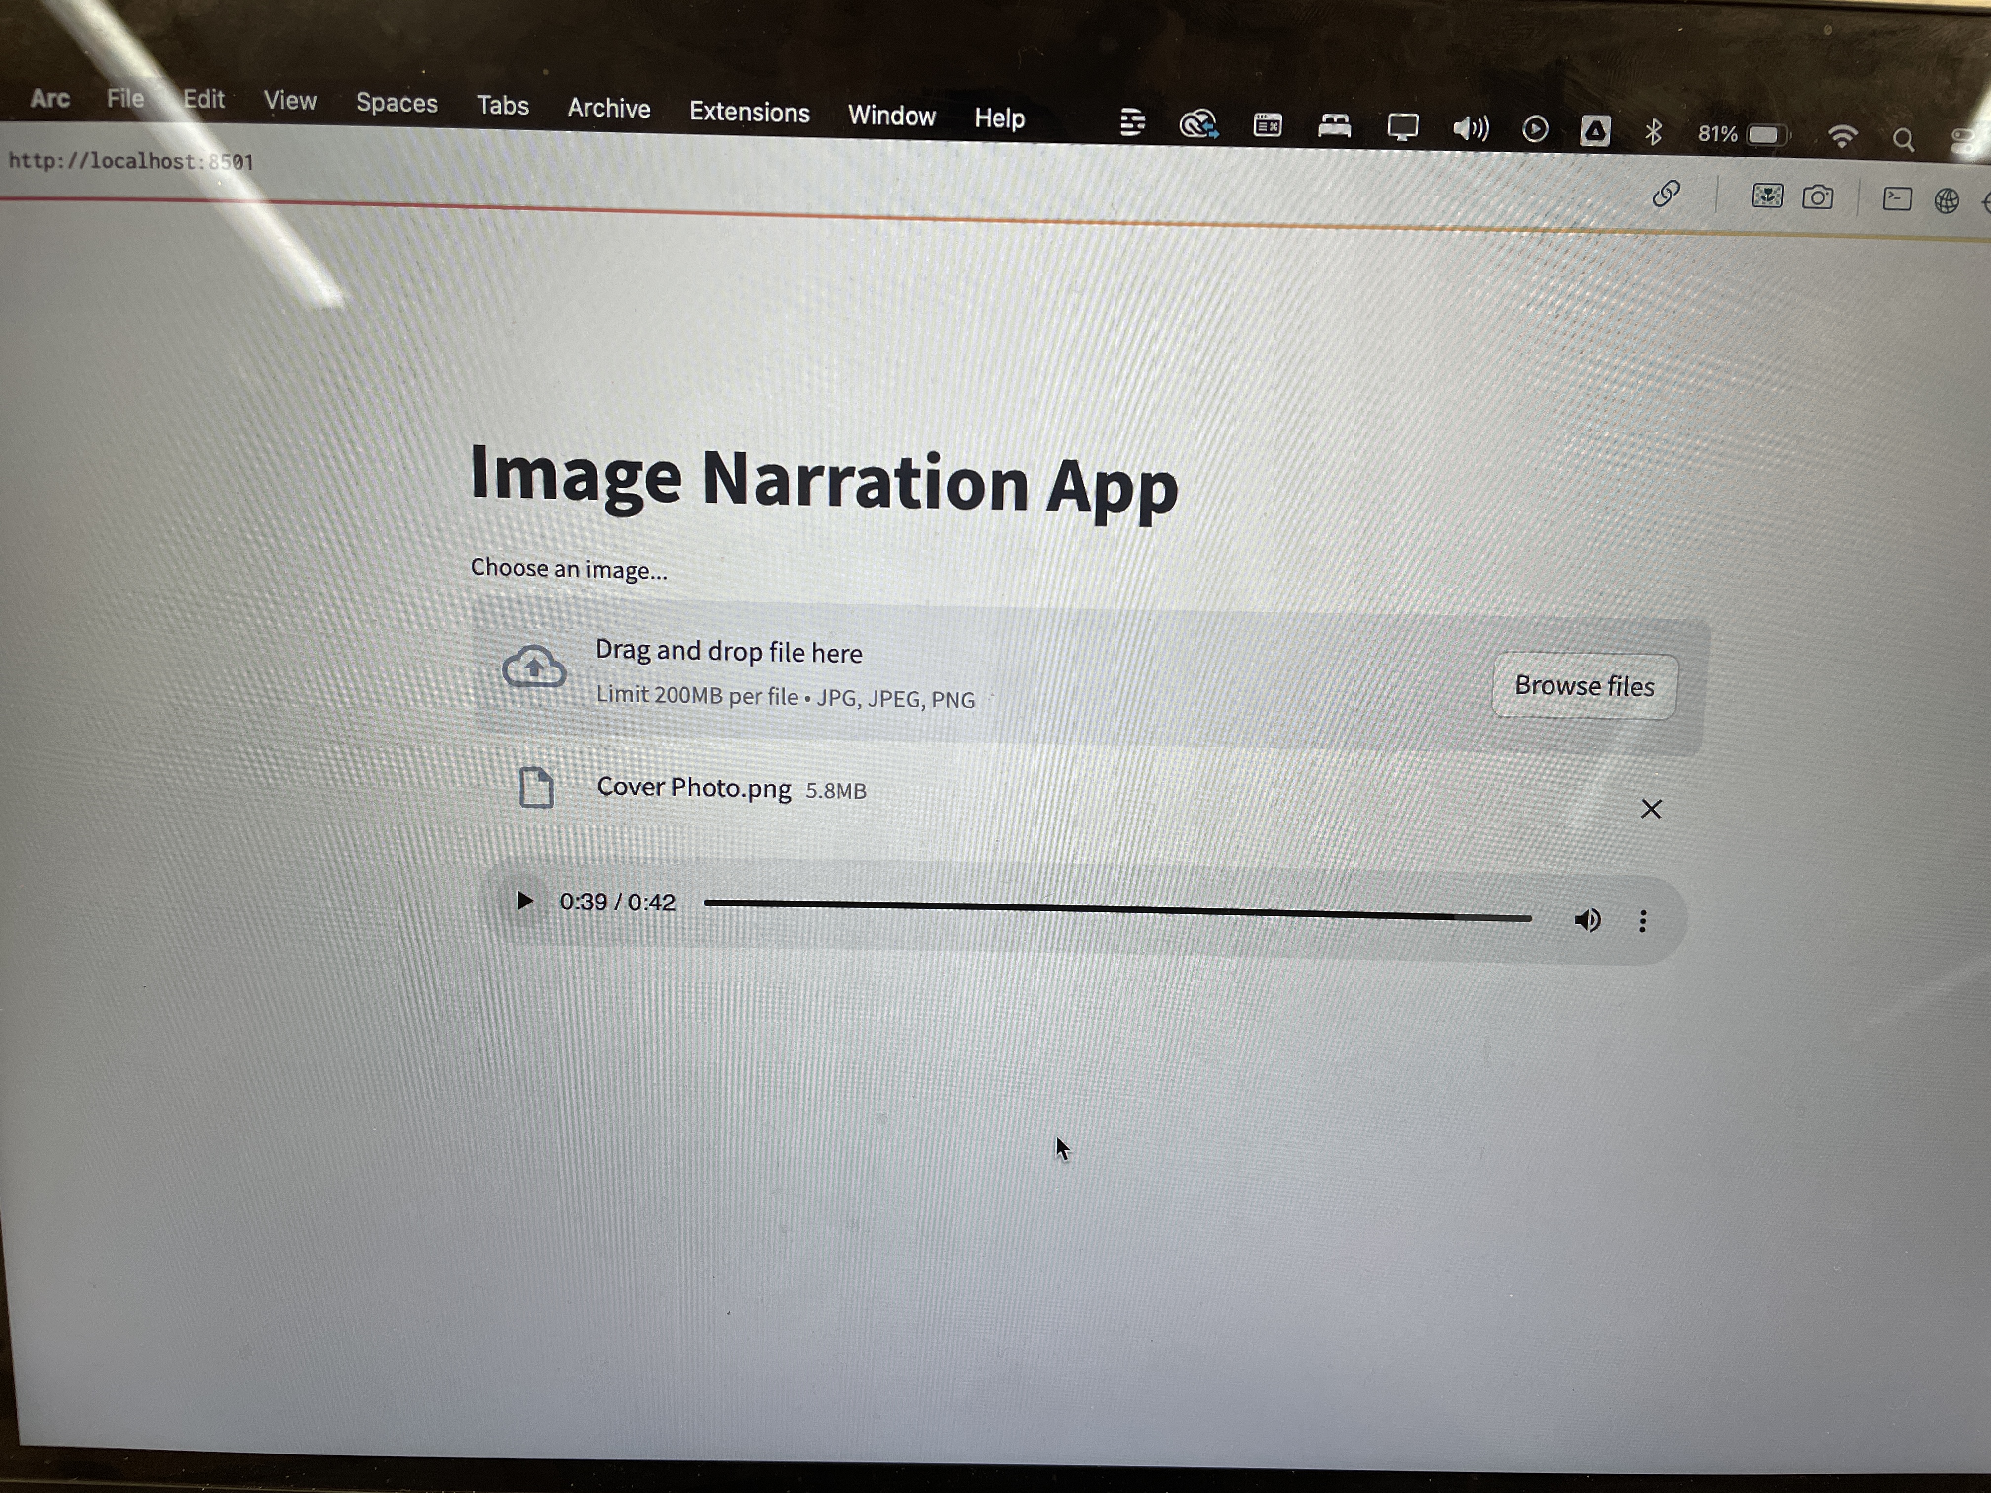Open the Spaces menu
Image resolution: width=1991 pixels, height=1493 pixels.
(x=396, y=103)
